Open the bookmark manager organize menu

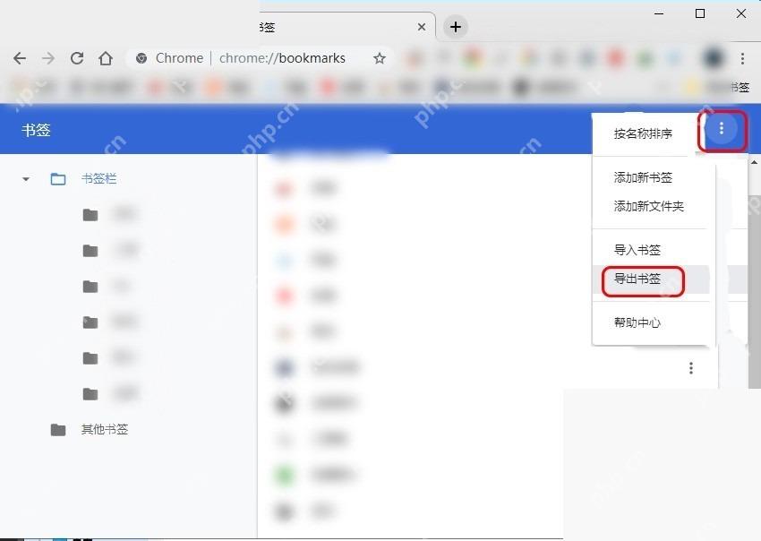tap(722, 128)
